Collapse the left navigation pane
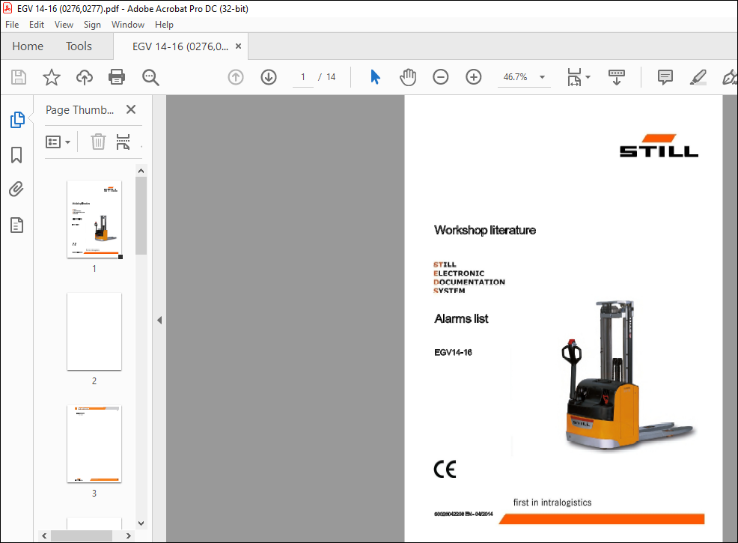Image resolution: width=738 pixels, height=543 pixels. (x=159, y=321)
